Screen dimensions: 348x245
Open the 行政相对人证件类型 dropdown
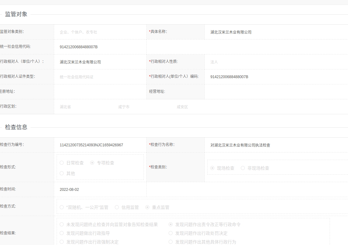coord(100,77)
